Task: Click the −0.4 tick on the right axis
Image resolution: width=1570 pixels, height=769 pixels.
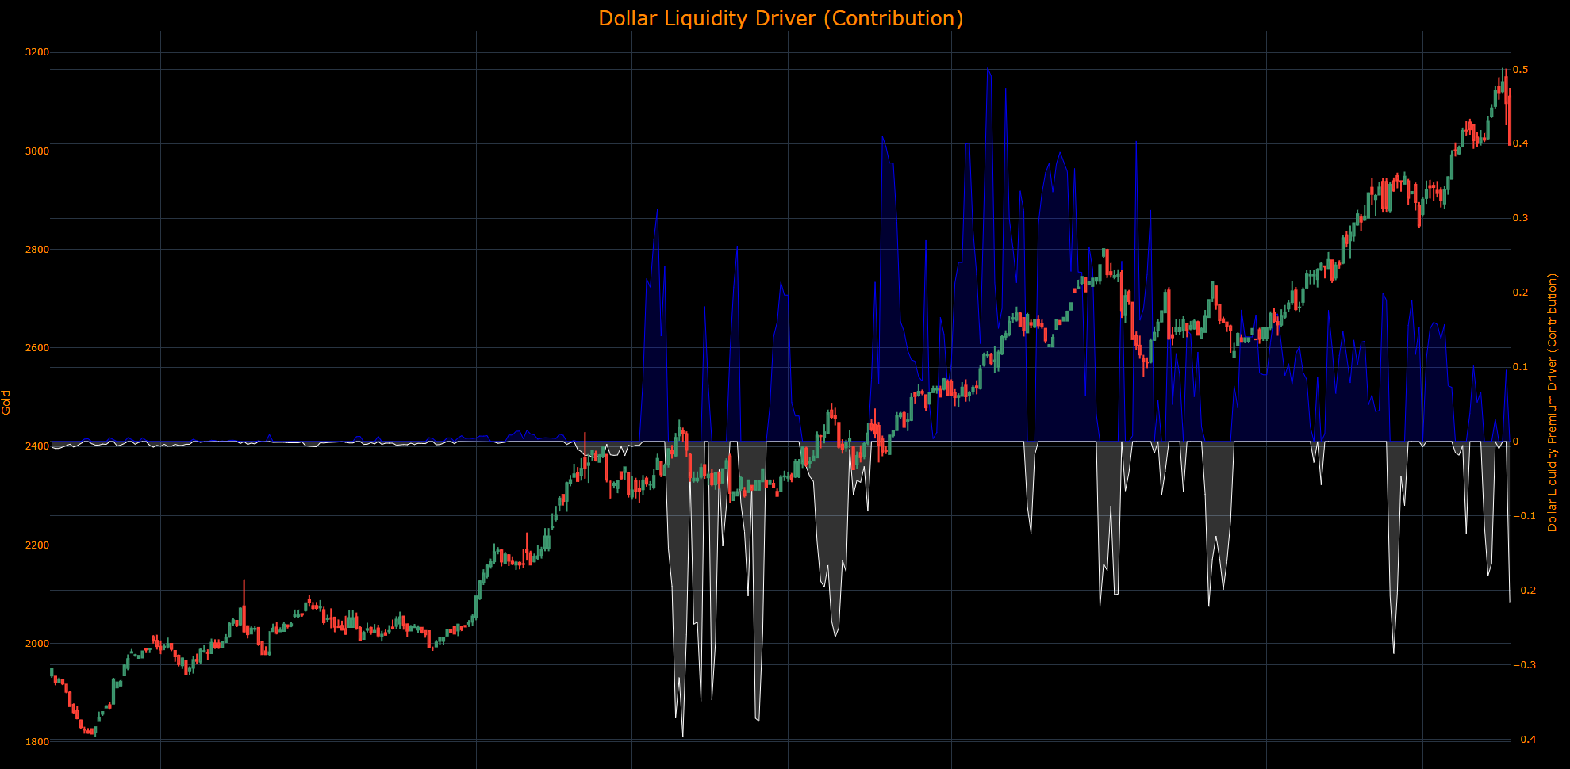Action: (x=1524, y=740)
